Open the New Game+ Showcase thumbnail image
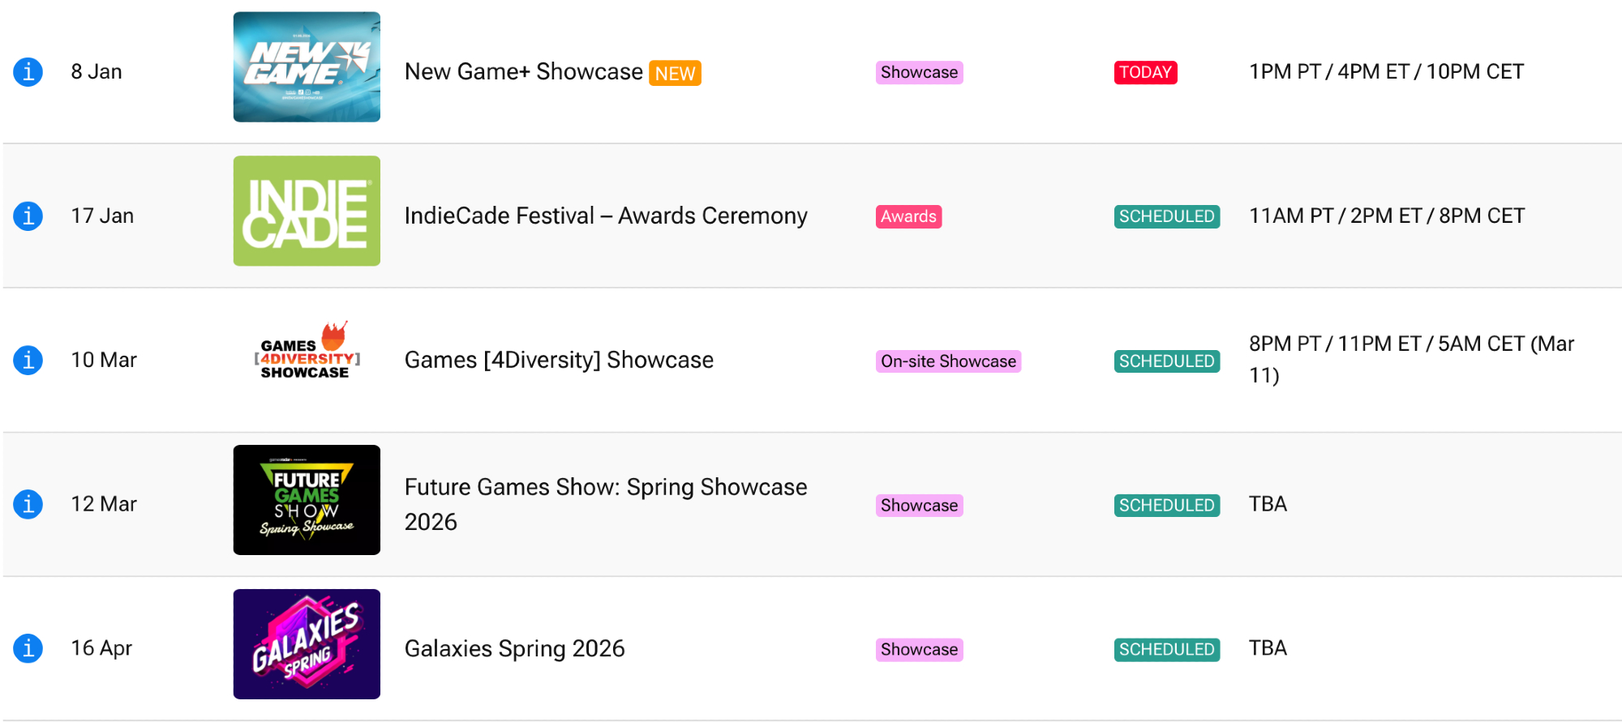Image resolution: width=1622 pixels, height=722 pixels. (307, 67)
